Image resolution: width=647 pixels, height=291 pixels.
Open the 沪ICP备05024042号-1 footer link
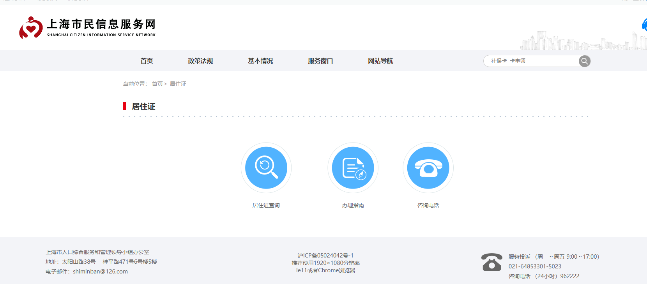(325, 256)
